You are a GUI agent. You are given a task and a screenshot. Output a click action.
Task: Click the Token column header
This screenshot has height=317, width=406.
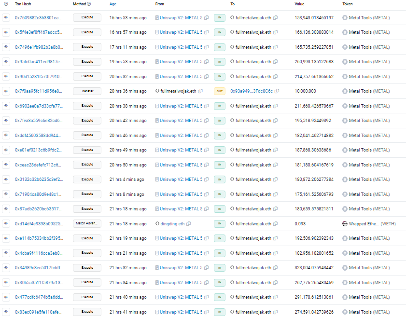[347, 4]
